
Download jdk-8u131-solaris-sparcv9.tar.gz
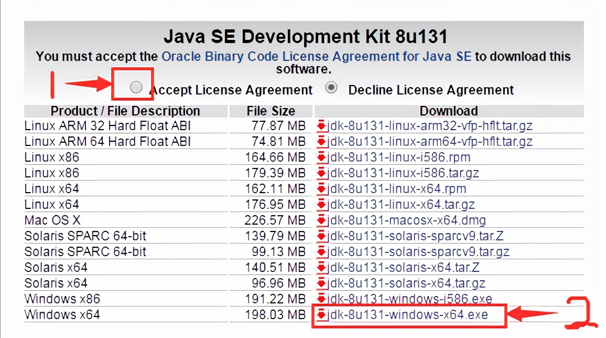click(418, 252)
